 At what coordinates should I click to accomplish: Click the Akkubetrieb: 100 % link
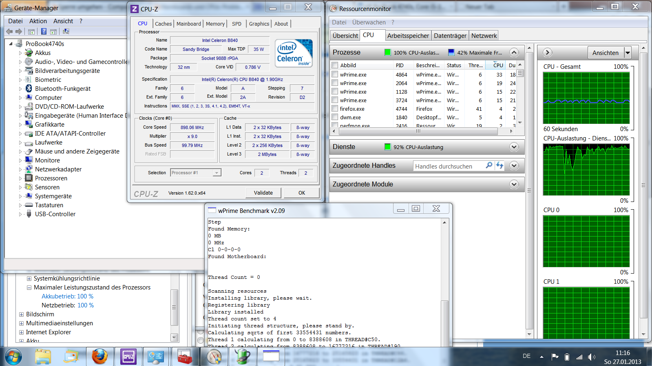coord(67,296)
